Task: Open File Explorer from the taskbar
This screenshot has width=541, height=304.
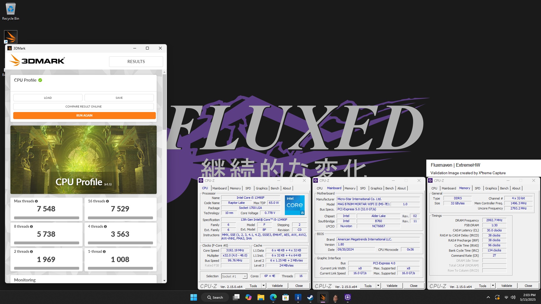Action: coord(261,297)
